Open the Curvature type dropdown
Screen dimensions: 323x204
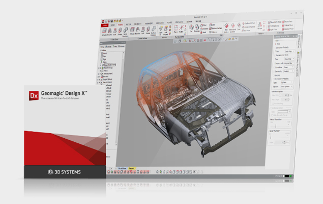(x=289, y=67)
